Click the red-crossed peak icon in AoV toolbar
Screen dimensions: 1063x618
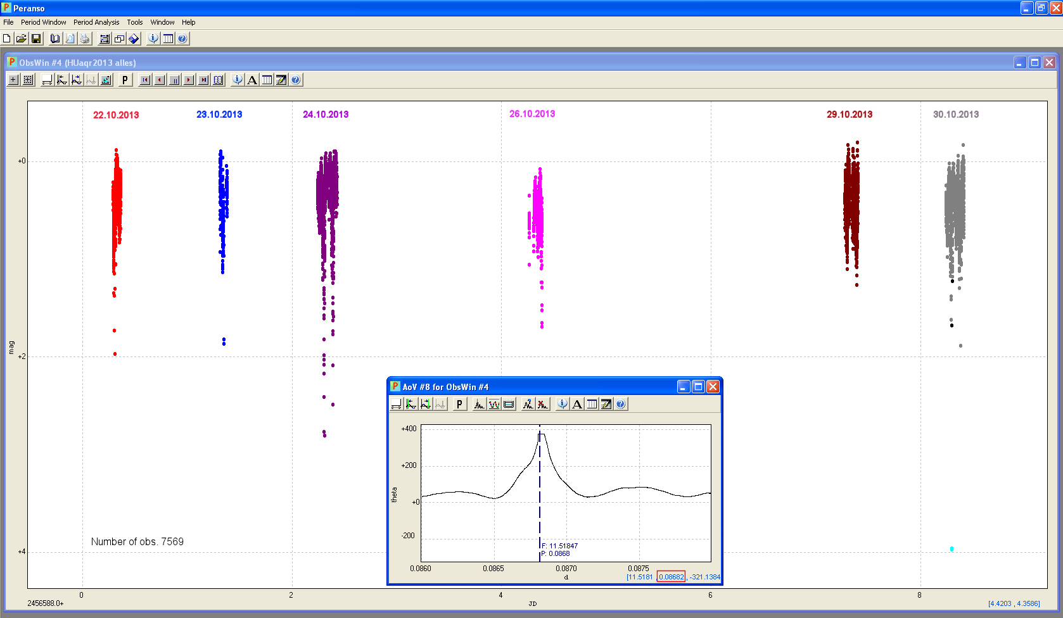pos(543,404)
